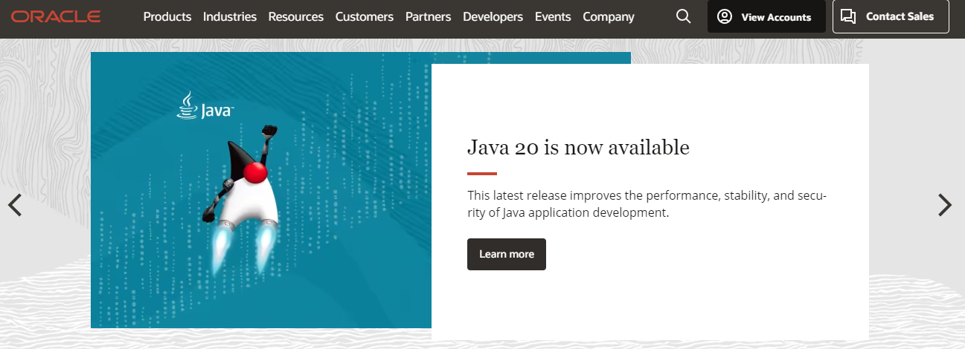The image size is (965, 349).
Task: Open the Partners menu
Action: pyautogui.click(x=429, y=16)
